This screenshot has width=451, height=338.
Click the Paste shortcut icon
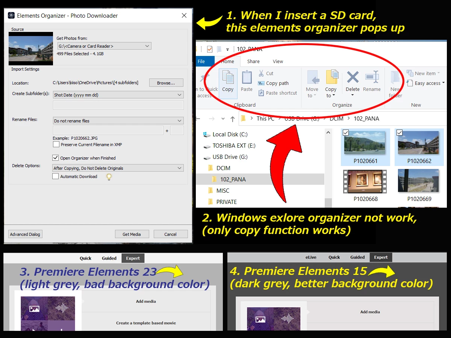pyautogui.click(x=261, y=93)
